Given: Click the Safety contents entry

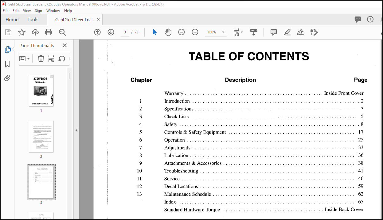Looking at the screenshot, I should click(x=171, y=124).
